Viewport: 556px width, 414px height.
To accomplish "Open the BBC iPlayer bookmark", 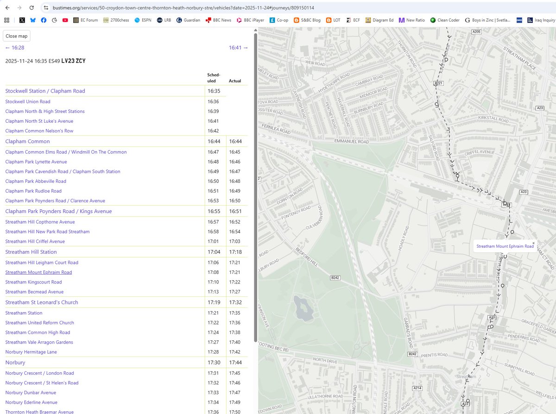I will click(251, 20).
